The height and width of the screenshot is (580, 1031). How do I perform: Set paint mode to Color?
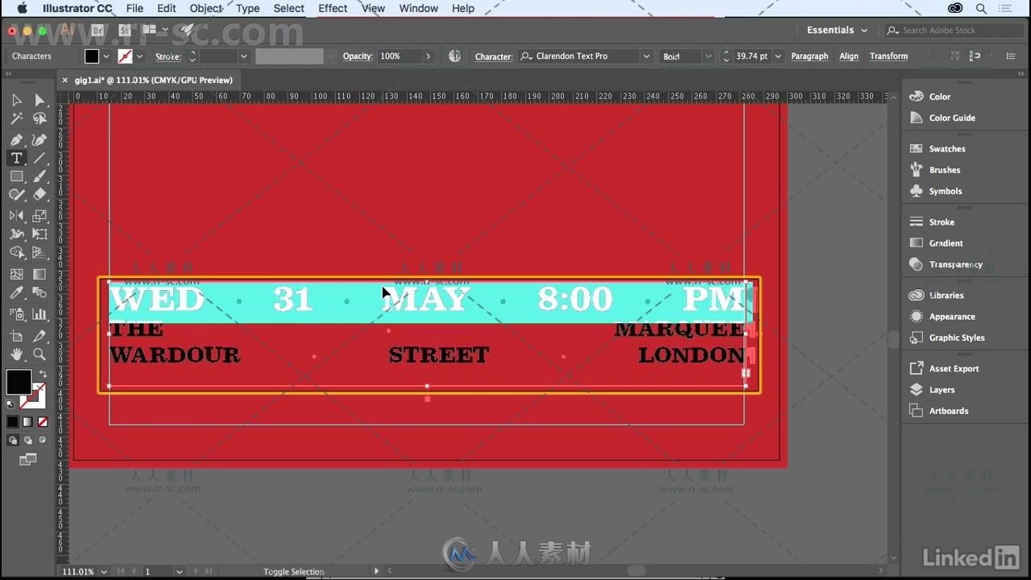[x=13, y=421]
